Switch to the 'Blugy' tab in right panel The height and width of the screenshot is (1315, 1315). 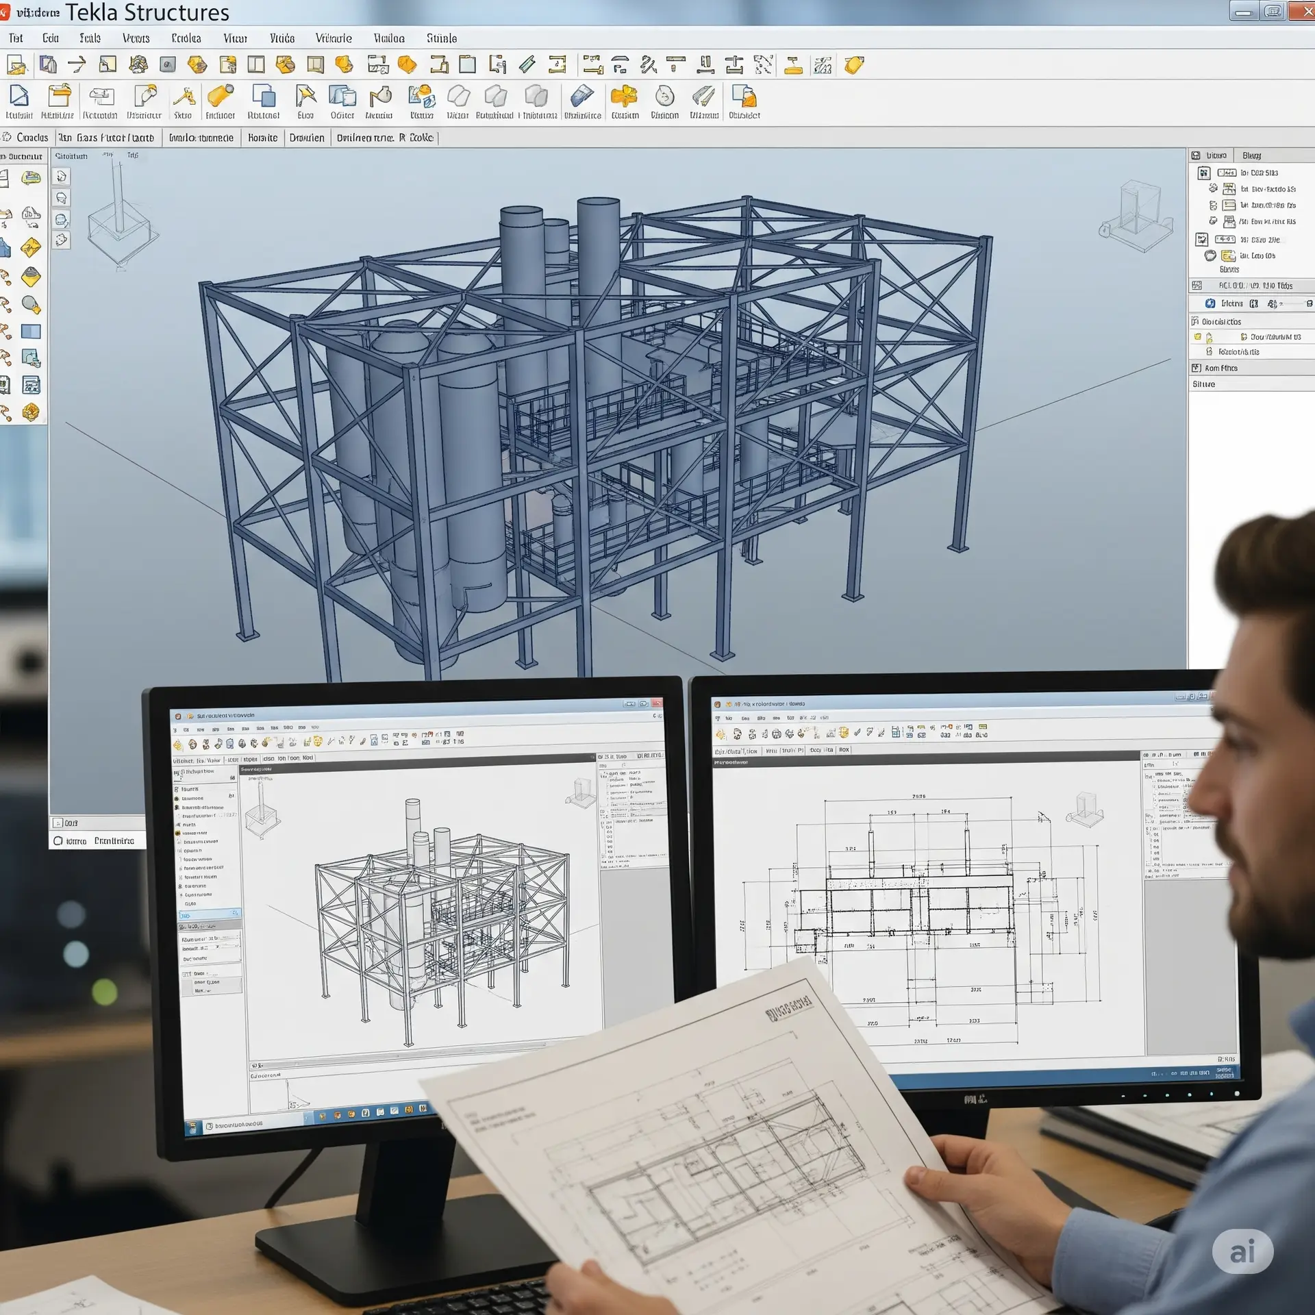[x=1251, y=155]
